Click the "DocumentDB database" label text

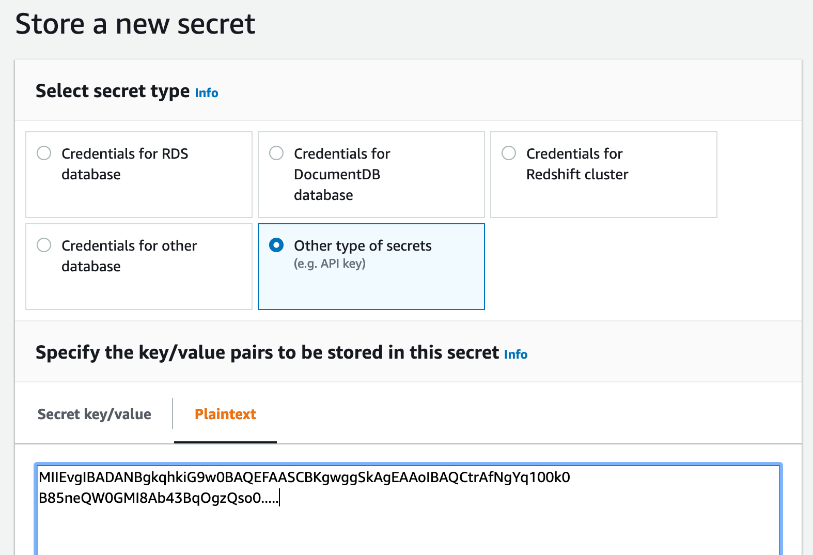[x=337, y=184]
